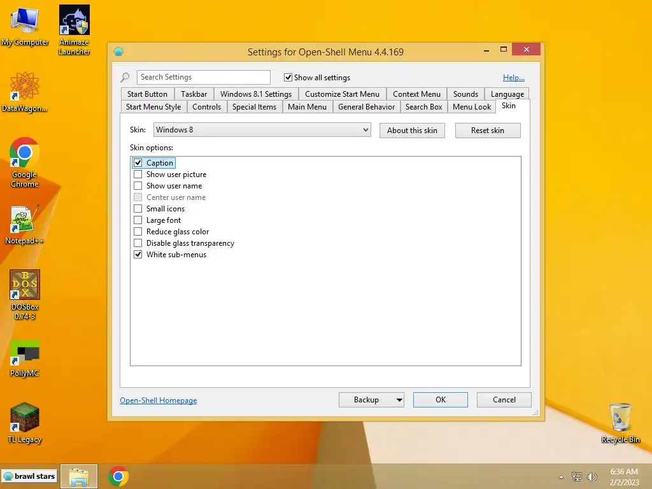Uncheck White sub-menus
652x489 pixels.
(138, 255)
